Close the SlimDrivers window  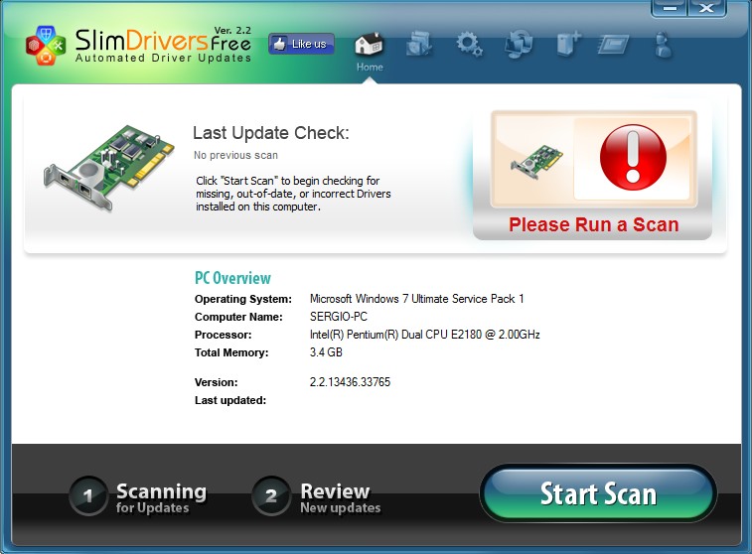(706, 8)
